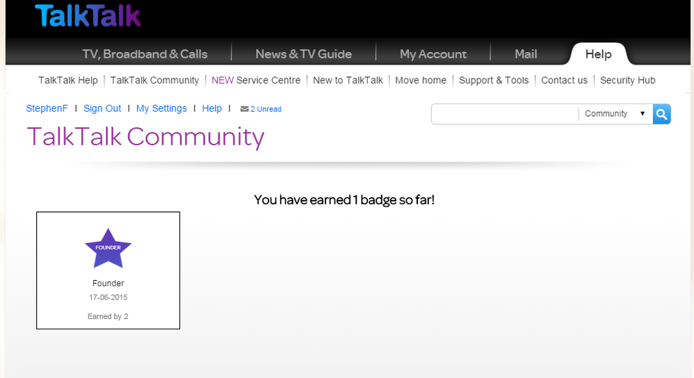Click the purple Founder star badge
This screenshot has width=694, height=378.
pos(108,248)
